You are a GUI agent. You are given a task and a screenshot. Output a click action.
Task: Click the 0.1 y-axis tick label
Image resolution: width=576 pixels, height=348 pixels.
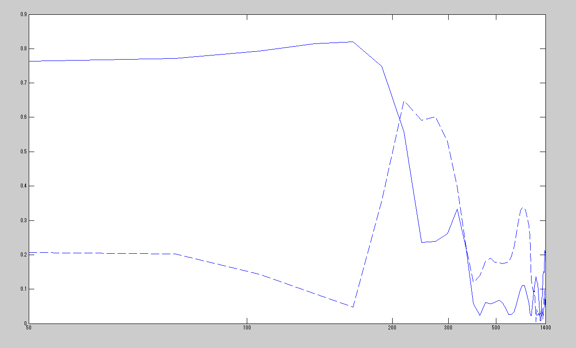click(x=23, y=289)
